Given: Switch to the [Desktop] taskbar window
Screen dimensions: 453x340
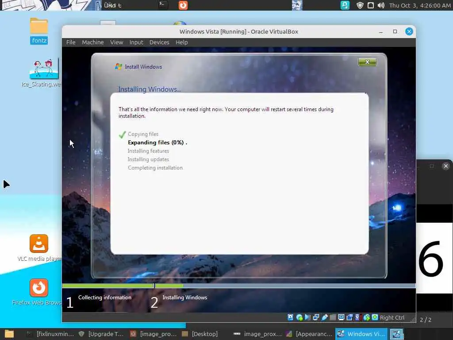Looking at the screenshot, I should click(200, 334).
